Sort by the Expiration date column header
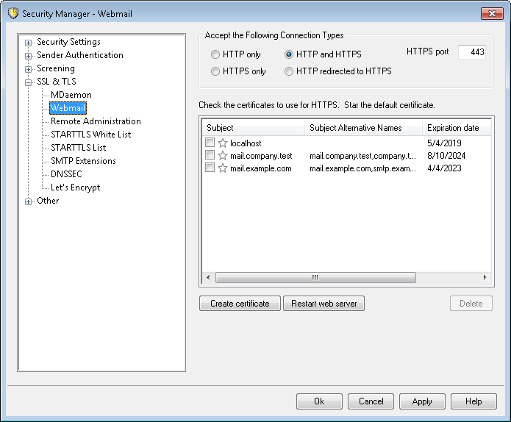Screen dimensions: 511x422 click(x=453, y=128)
